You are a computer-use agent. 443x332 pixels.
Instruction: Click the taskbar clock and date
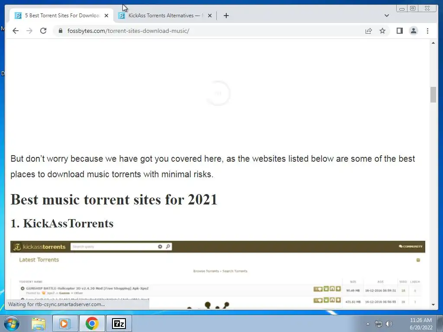[x=421, y=324]
